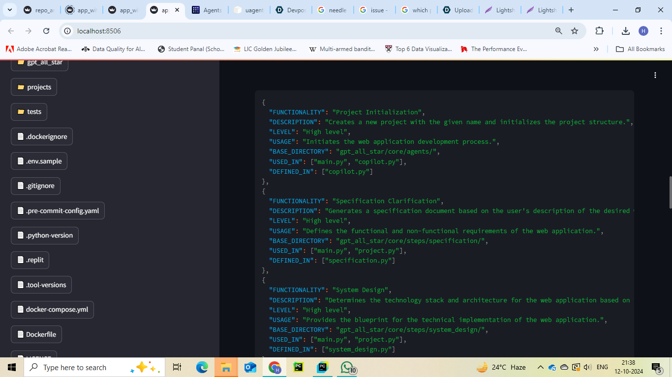Launch Microsoft Edge from the taskbar
Screen dimensions: 672x377
tap(202, 367)
